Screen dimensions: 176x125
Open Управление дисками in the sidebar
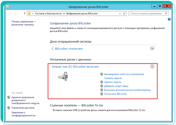point(23,108)
